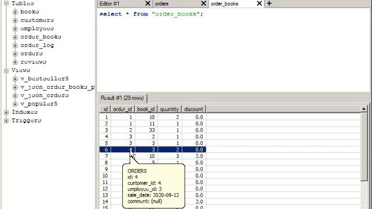Screen dimensions: 372x209
Task: Select the reviews table in tree
Action: [34, 62]
